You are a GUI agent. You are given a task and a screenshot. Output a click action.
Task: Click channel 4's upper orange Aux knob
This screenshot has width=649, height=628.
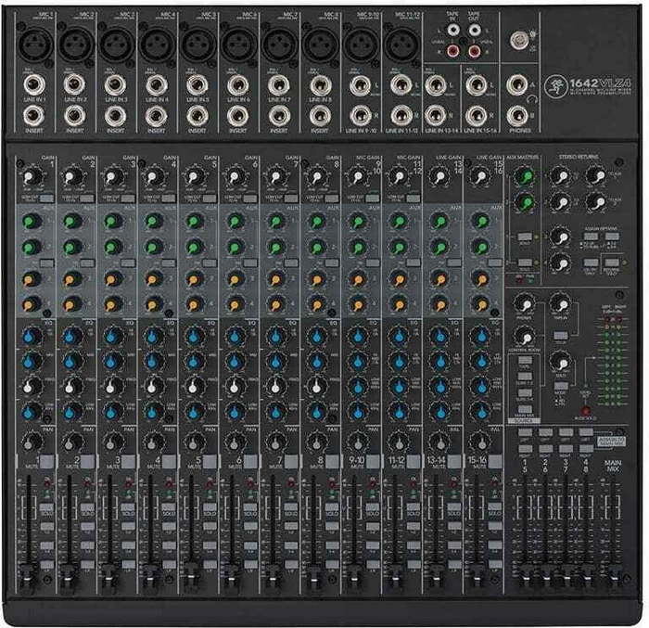(x=154, y=279)
